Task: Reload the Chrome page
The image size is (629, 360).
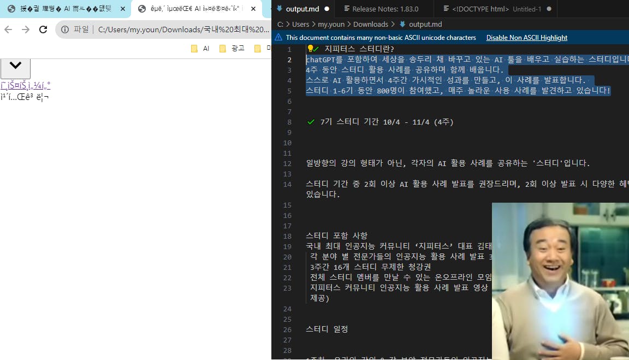Action: [x=43, y=29]
